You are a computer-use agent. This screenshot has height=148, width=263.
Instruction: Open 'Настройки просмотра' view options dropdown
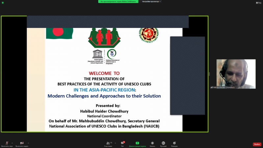click(151, 2)
